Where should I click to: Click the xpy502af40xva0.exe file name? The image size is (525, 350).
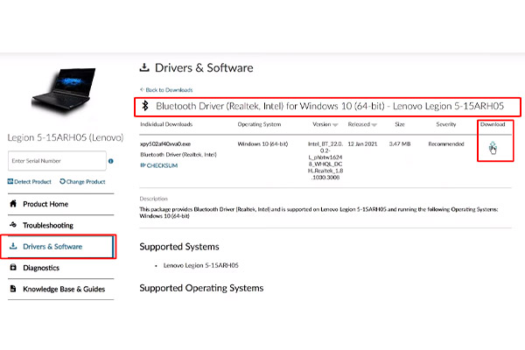(165, 144)
